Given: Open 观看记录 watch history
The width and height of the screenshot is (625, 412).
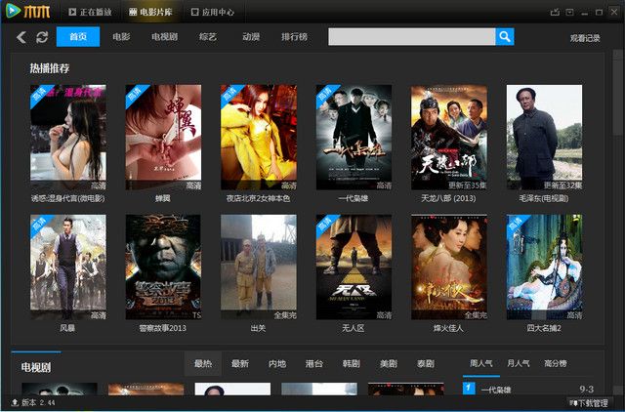Looking at the screenshot, I should tap(585, 38).
